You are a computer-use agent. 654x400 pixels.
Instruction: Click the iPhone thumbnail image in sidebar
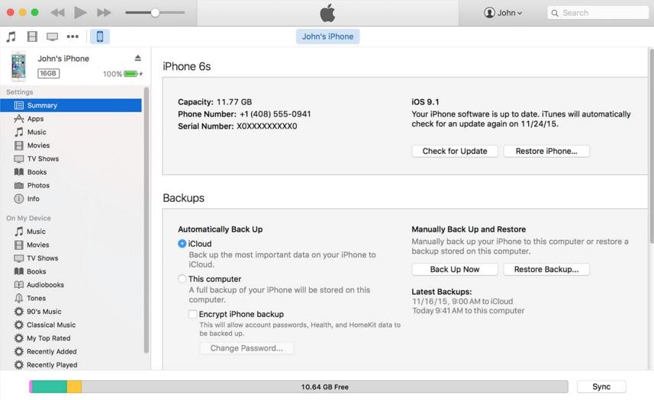[18, 66]
